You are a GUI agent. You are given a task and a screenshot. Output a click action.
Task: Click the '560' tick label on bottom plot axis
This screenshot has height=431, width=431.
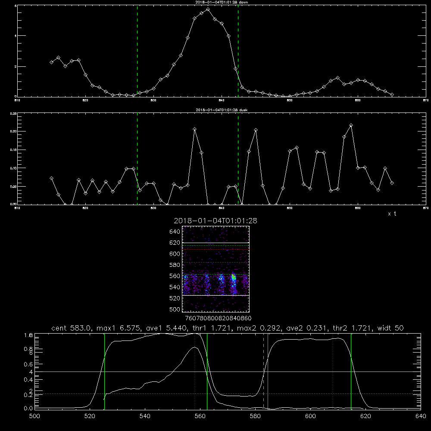pos(200,416)
